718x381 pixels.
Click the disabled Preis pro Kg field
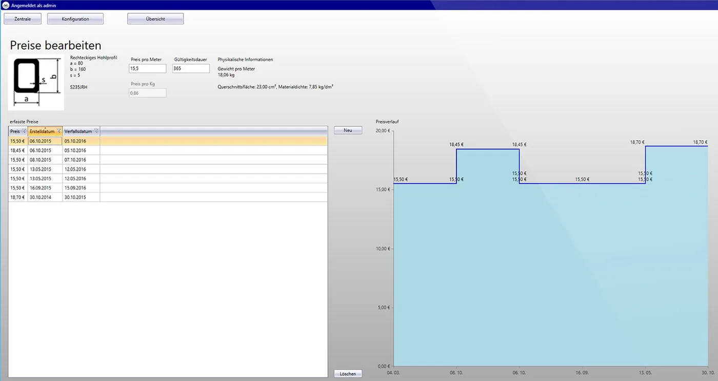tap(148, 93)
